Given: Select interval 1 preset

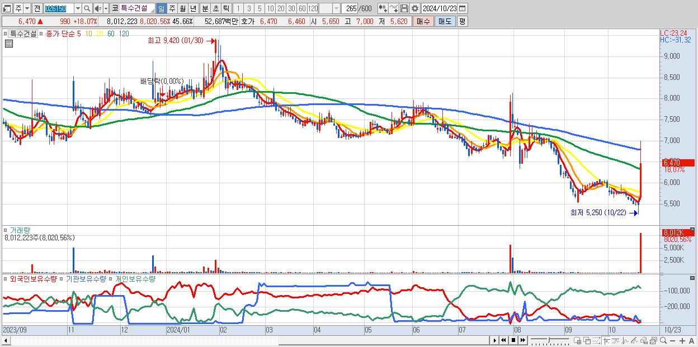Looking at the screenshot, I should (x=238, y=8).
